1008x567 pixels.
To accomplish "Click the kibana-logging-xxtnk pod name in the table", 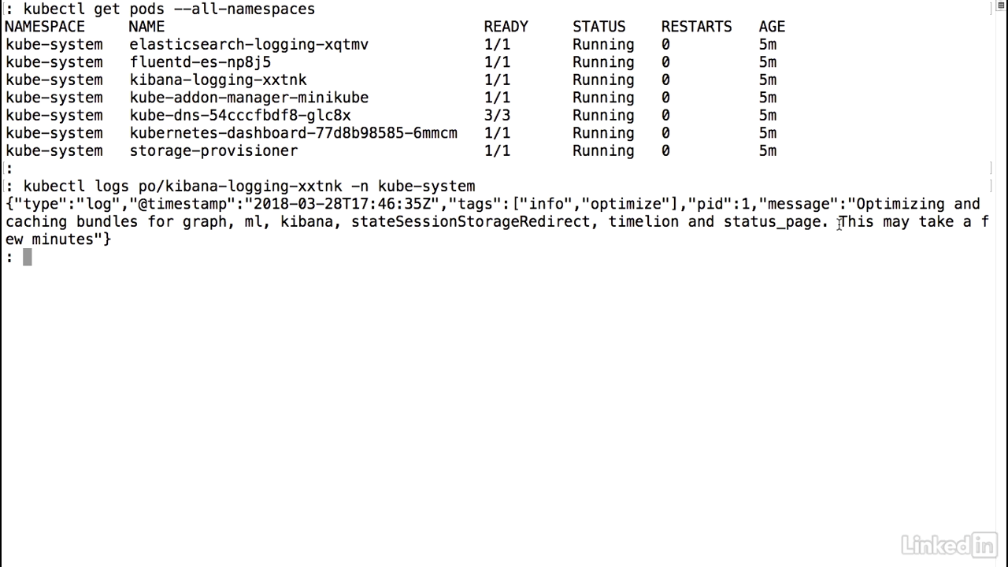I will point(218,80).
